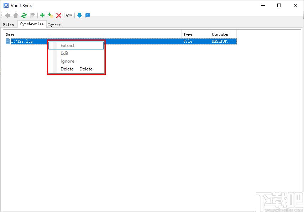Select the D:\Err.log entry name
The height and width of the screenshot is (212, 304).
pyautogui.click(x=22, y=41)
